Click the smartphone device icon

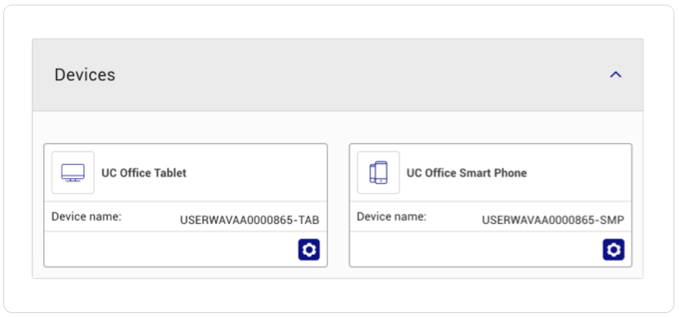coord(378,173)
